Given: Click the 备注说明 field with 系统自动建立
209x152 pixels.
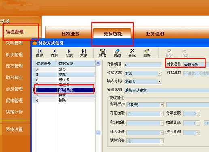Looking at the screenshot, I should [x=166, y=90].
